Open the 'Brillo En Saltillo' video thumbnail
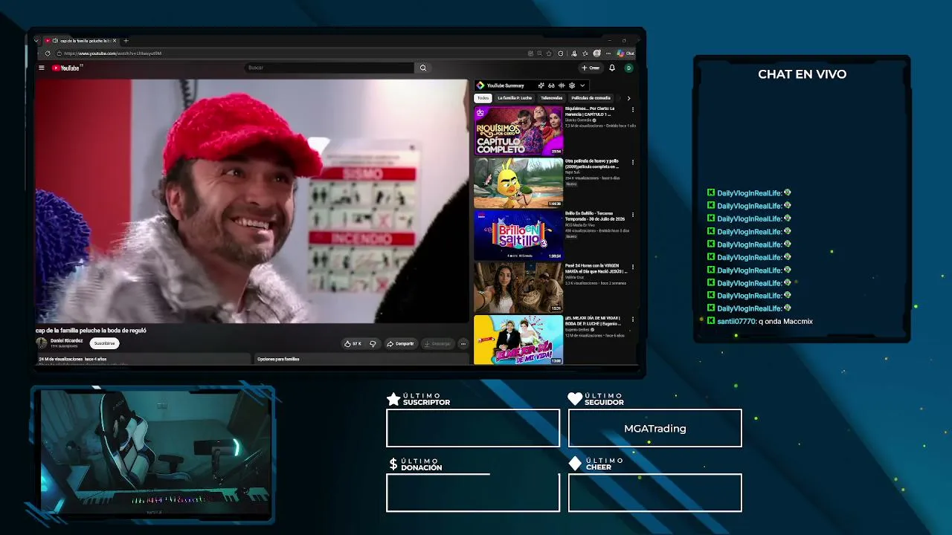The image size is (952, 535). point(518,235)
